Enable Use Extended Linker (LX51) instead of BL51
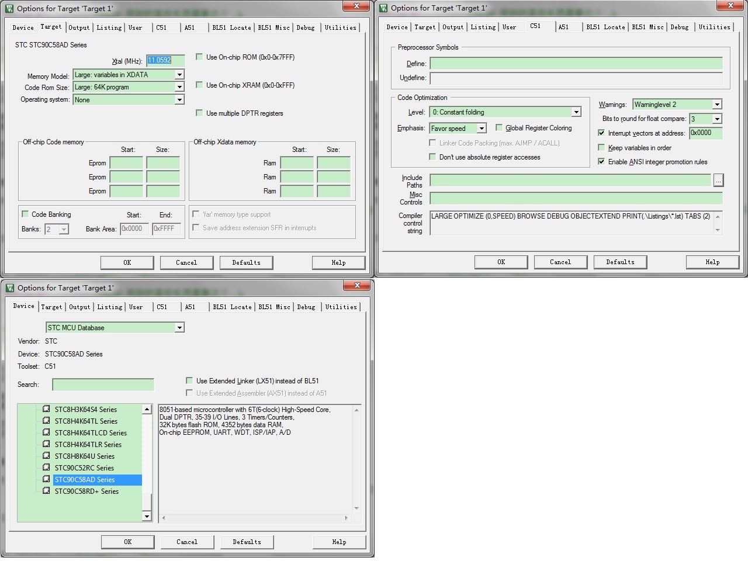 (x=189, y=380)
